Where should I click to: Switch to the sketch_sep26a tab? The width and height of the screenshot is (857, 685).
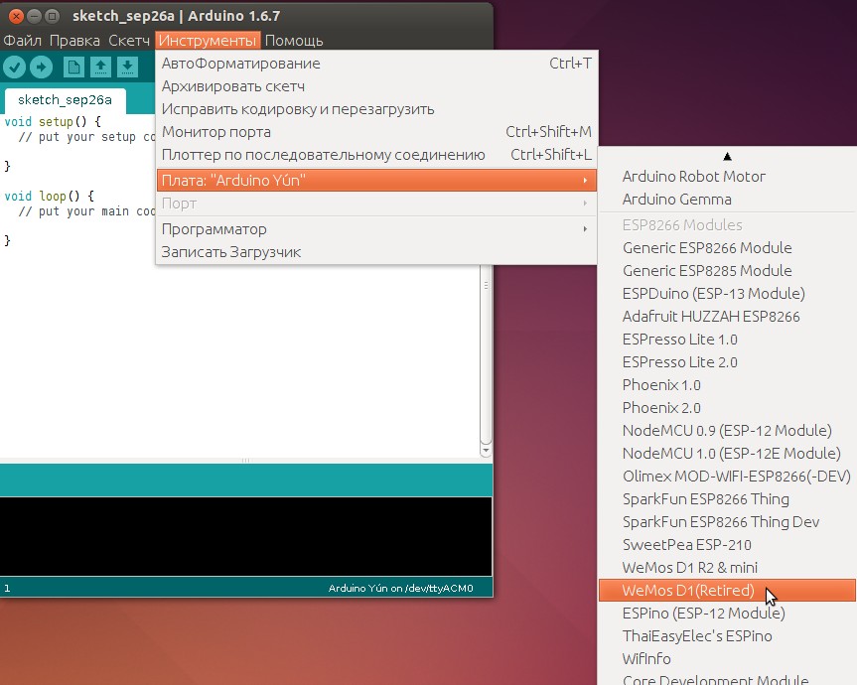pyautogui.click(x=65, y=100)
